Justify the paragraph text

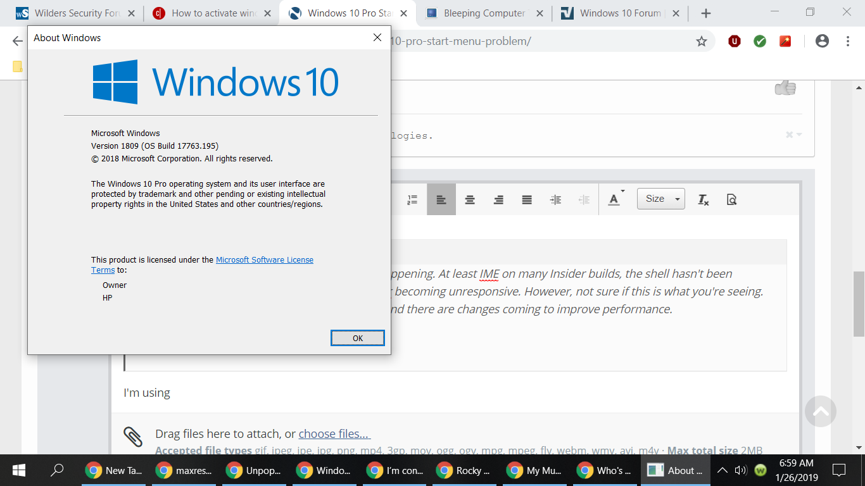point(527,199)
